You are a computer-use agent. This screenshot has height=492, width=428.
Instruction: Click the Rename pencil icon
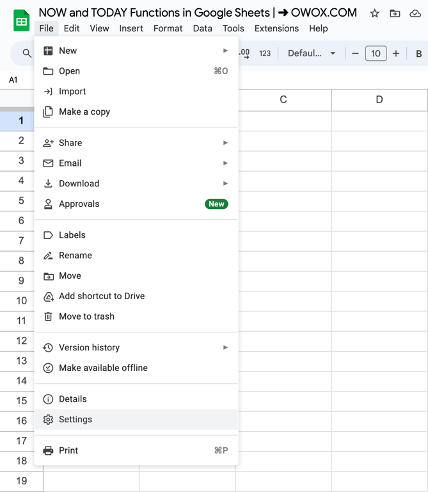pos(48,256)
